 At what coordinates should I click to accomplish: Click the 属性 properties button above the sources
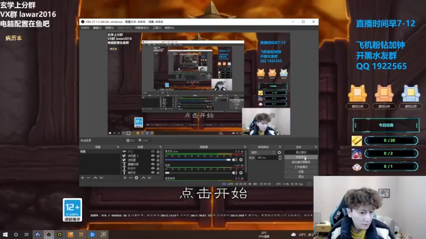coord(130,140)
